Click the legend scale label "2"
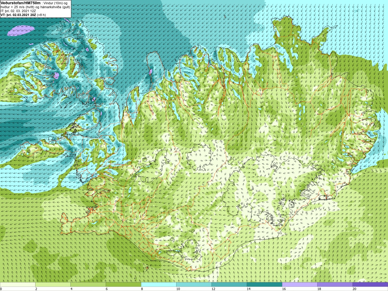 (36, 289)
